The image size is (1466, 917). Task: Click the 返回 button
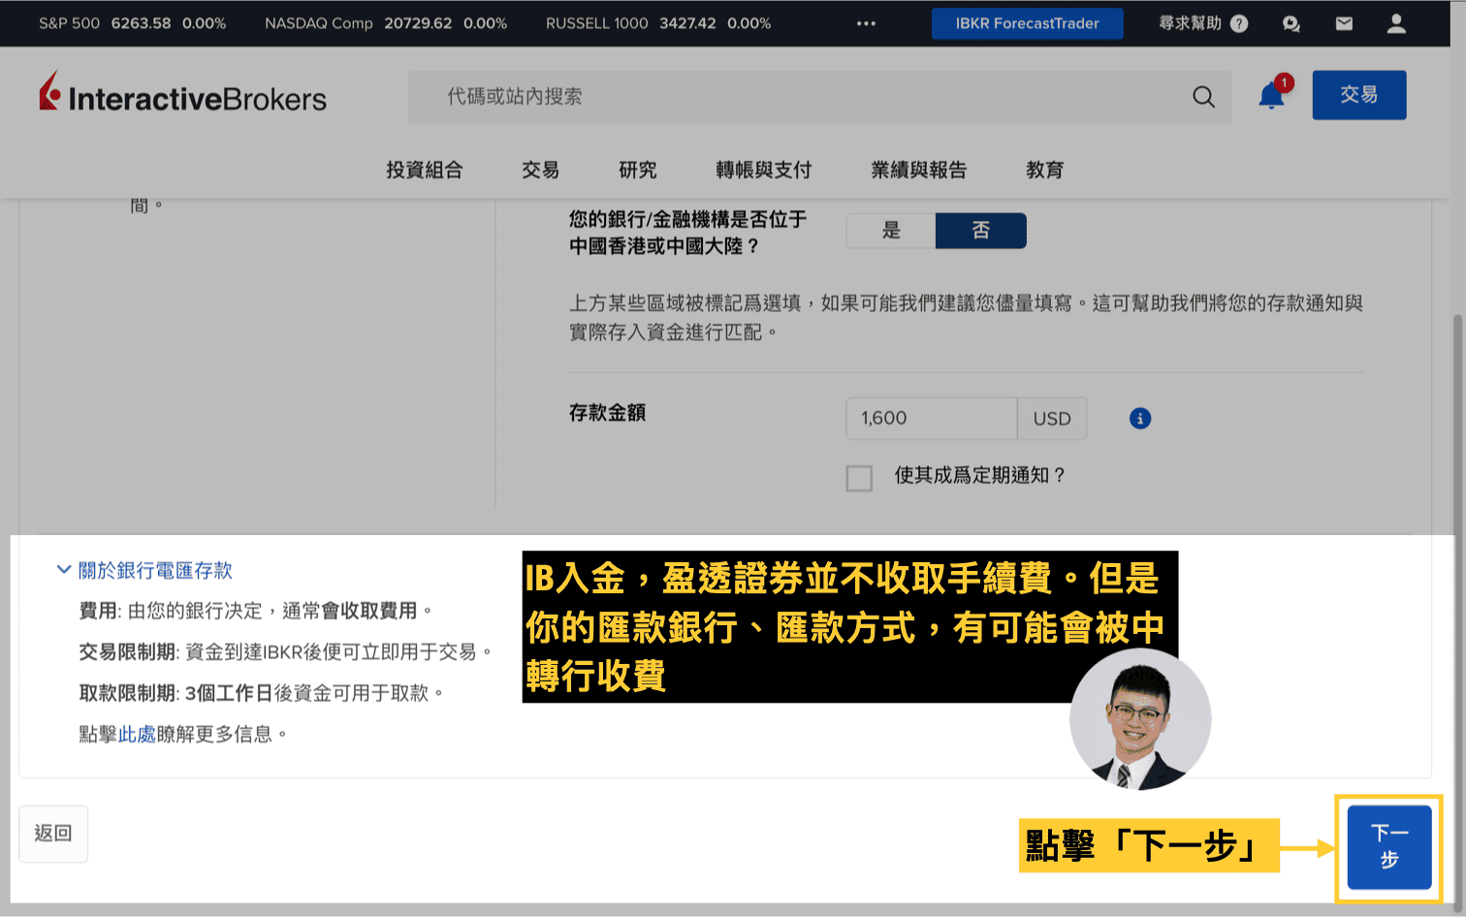pyautogui.click(x=53, y=834)
